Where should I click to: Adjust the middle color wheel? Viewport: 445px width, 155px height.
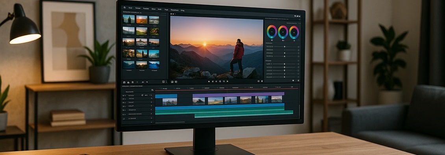[283, 32]
